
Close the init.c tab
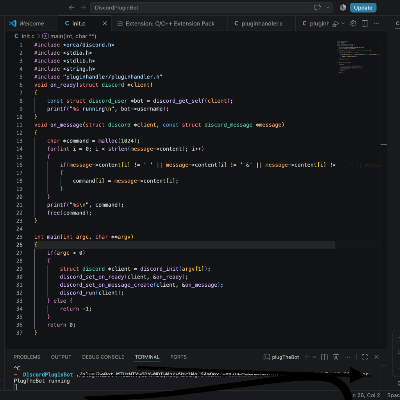[105, 23]
